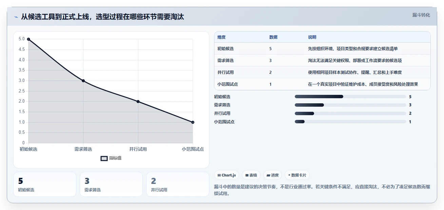
Task: Click the x-axis label 初始候选 under the chart
Action: click(x=28, y=149)
